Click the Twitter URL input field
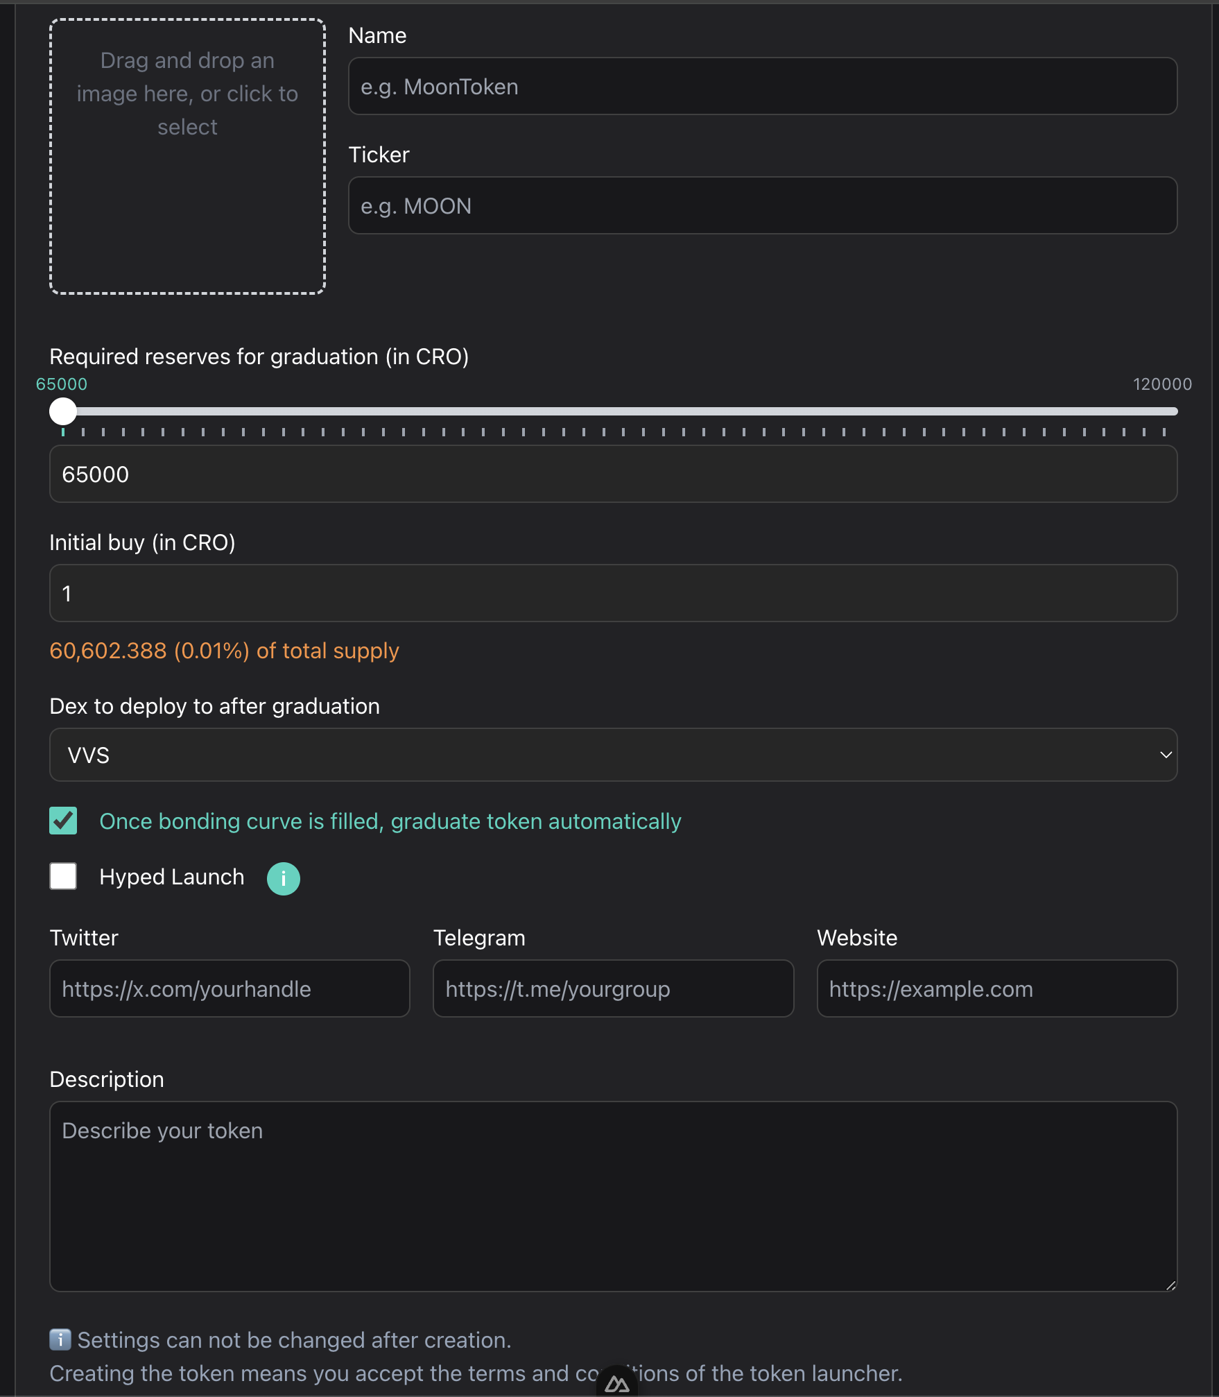Screen dimensions: 1219x1397 230,989
